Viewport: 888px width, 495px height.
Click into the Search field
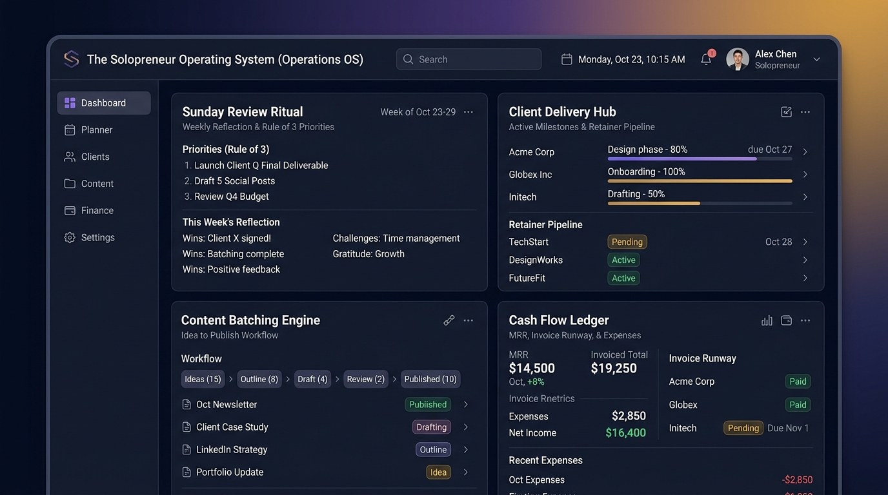point(469,59)
